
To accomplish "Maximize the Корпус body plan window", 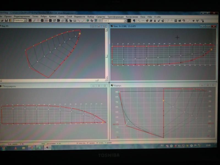I will 208,85.
